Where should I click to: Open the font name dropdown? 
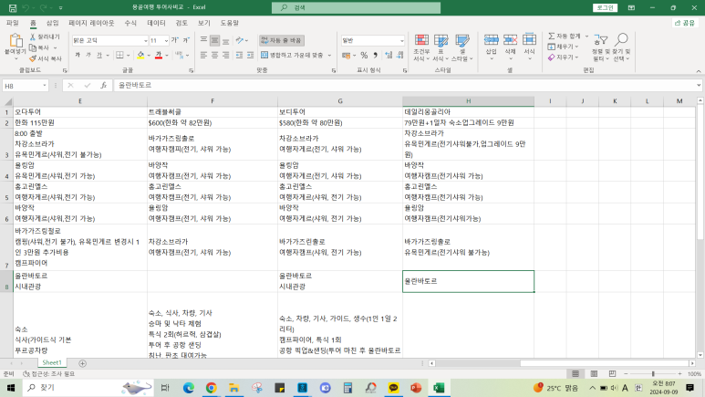tap(146, 40)
